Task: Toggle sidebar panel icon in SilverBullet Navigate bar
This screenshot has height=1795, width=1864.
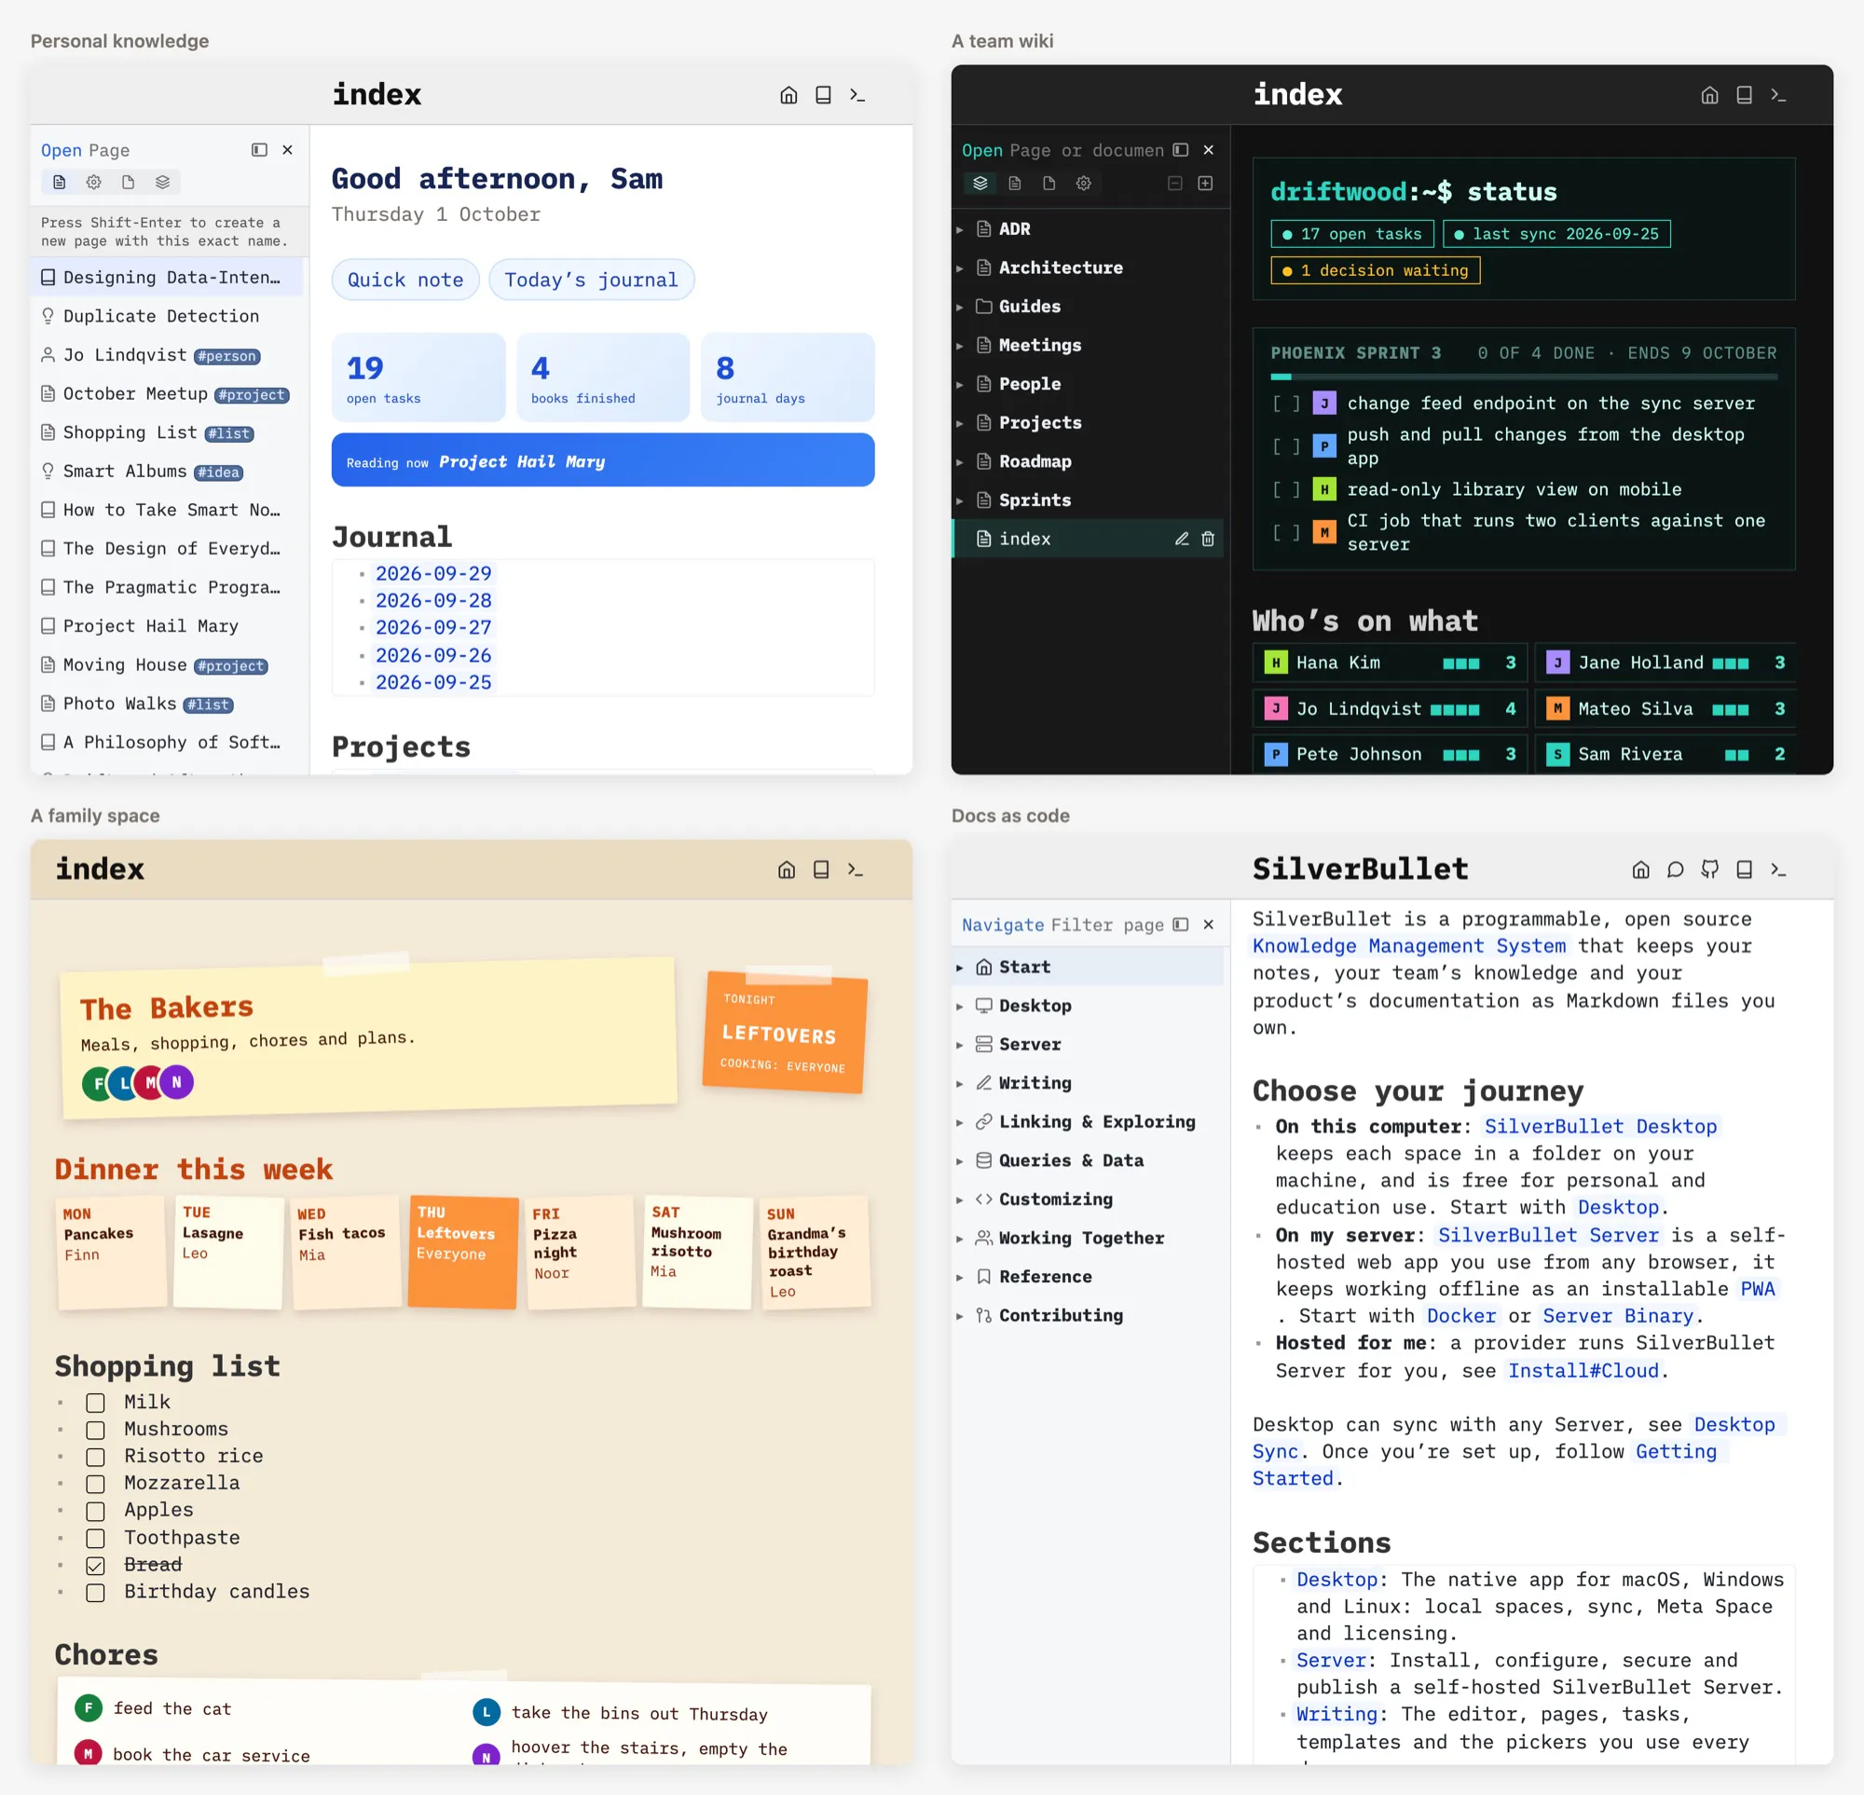Action: click(1180, 925)
